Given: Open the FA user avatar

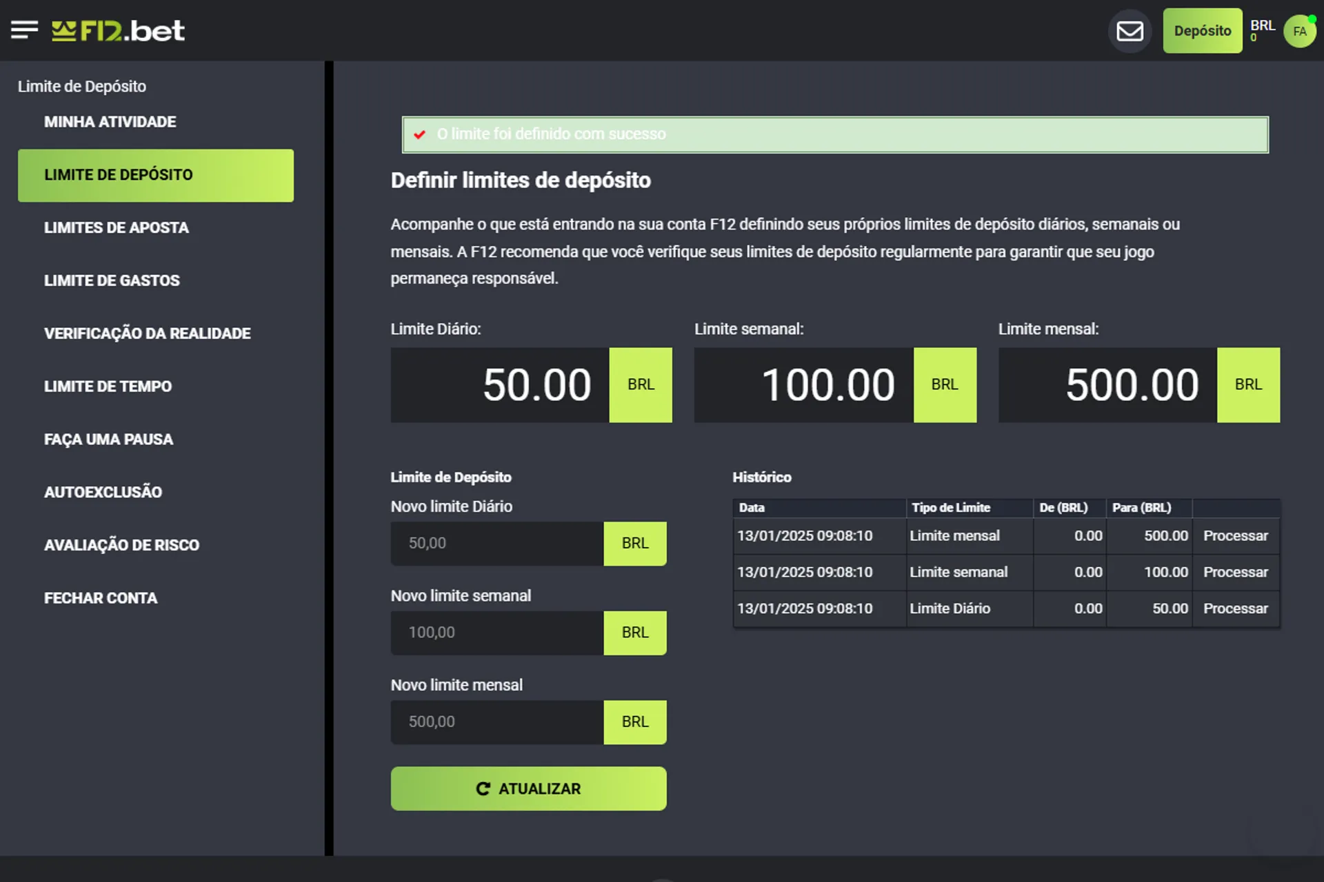Looking at the screenshot, I should pos(1300,31).
